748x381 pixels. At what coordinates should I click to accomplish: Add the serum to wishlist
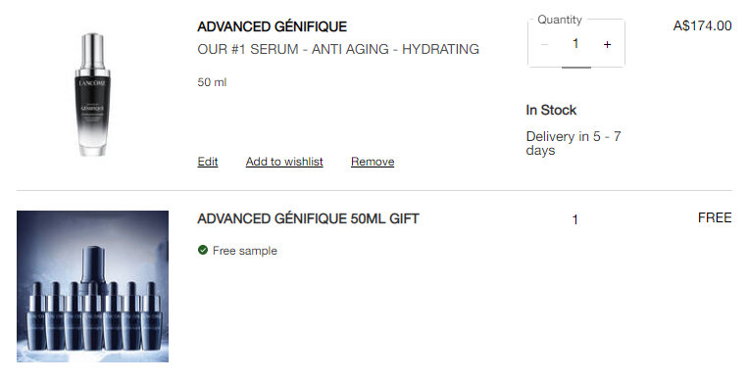(x=284, y=162)
